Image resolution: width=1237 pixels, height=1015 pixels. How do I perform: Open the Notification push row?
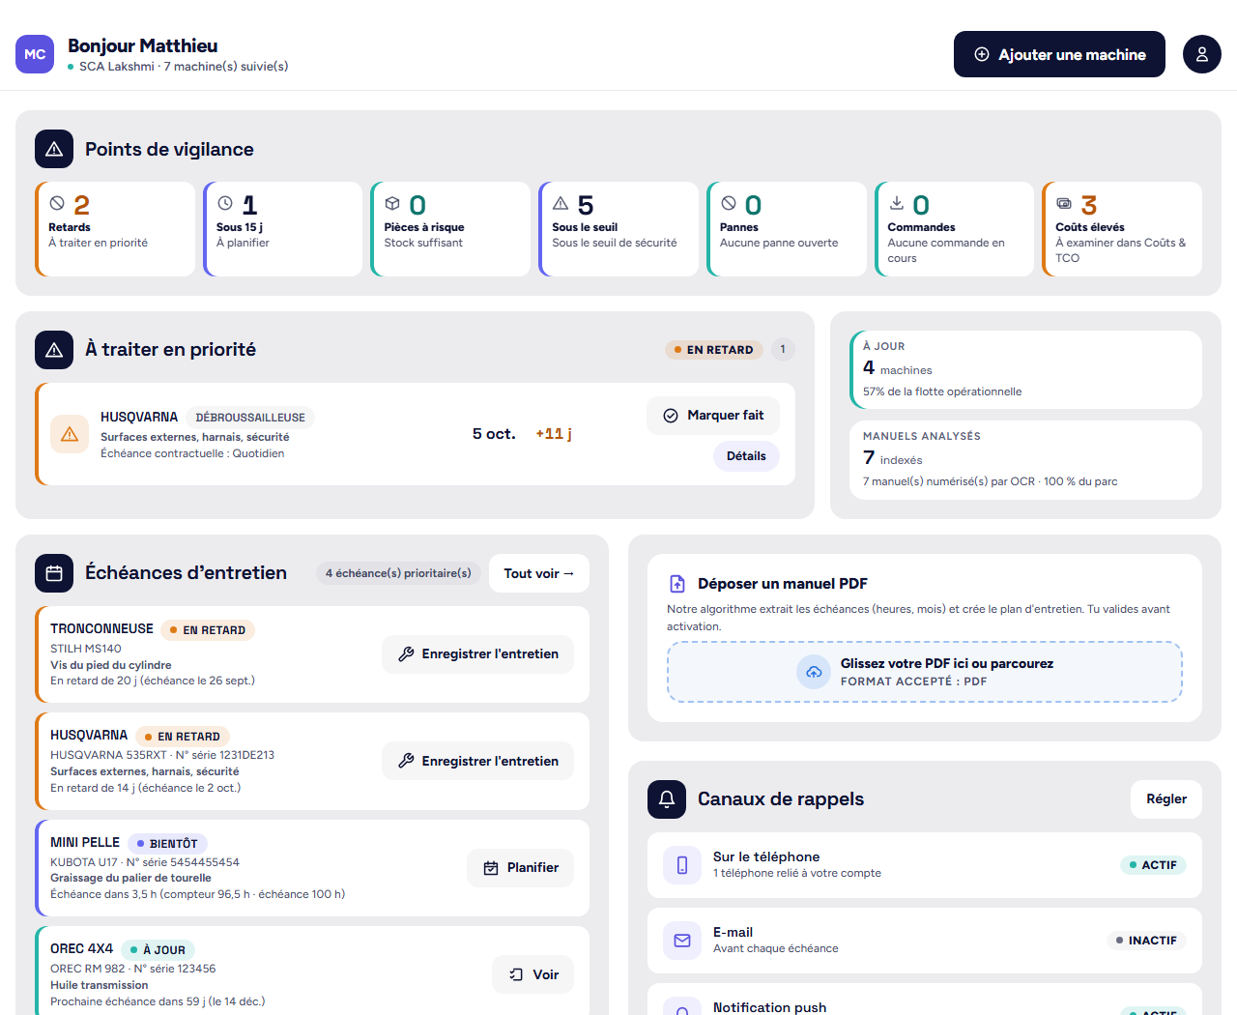925,1000
